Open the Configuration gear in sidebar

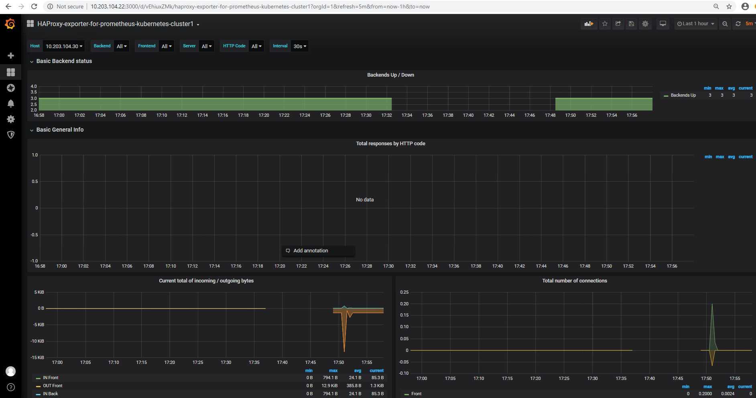click(11, 119)
